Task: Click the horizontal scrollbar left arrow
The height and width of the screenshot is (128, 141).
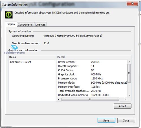Action: click(59, 99)
